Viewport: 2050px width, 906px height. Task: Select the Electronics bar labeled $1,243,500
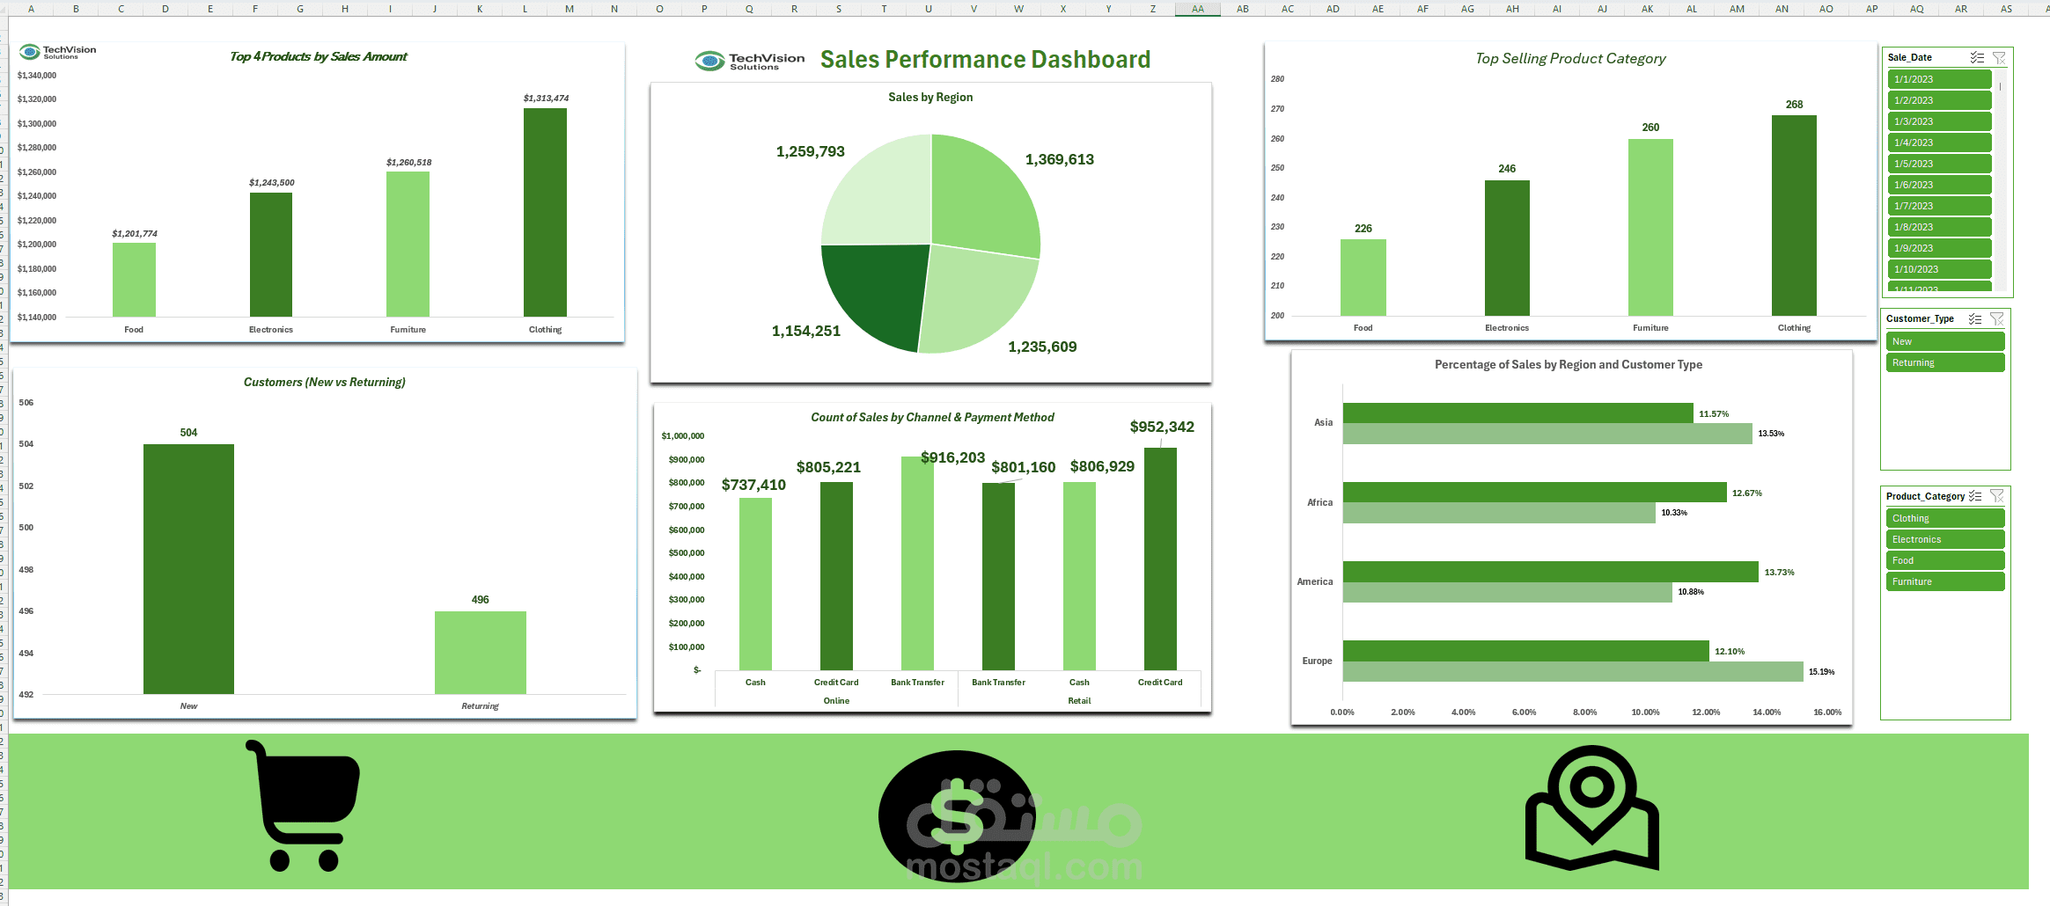pyautogui.click(x=271, y=254)
